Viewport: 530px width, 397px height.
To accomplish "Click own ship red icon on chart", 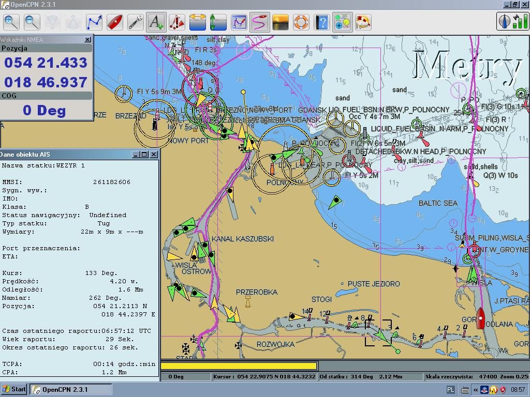I will point(480,318).
